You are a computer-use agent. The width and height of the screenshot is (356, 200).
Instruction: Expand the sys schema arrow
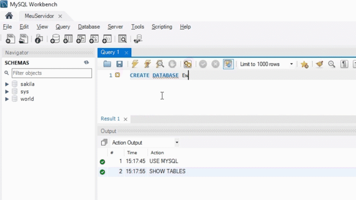(x=7, y=92)
